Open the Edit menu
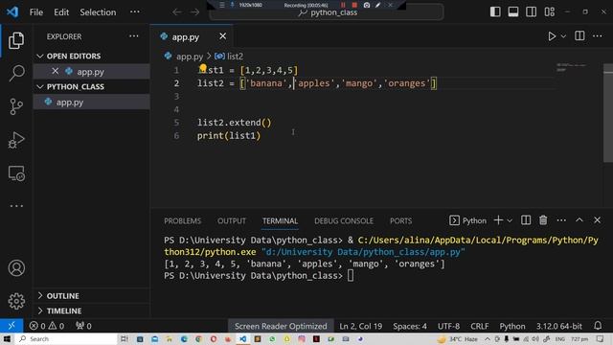613x345 pixels. tap(61, 12)
